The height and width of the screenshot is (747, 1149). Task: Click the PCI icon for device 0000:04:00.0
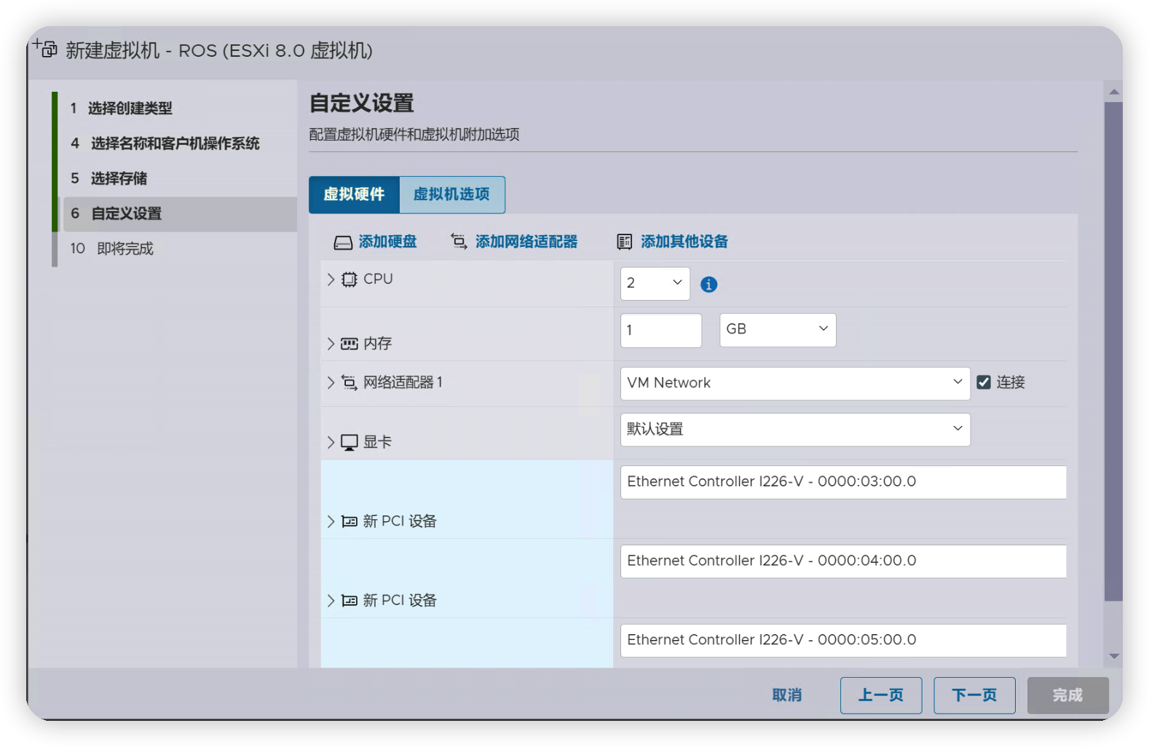[x=350, y=601]
